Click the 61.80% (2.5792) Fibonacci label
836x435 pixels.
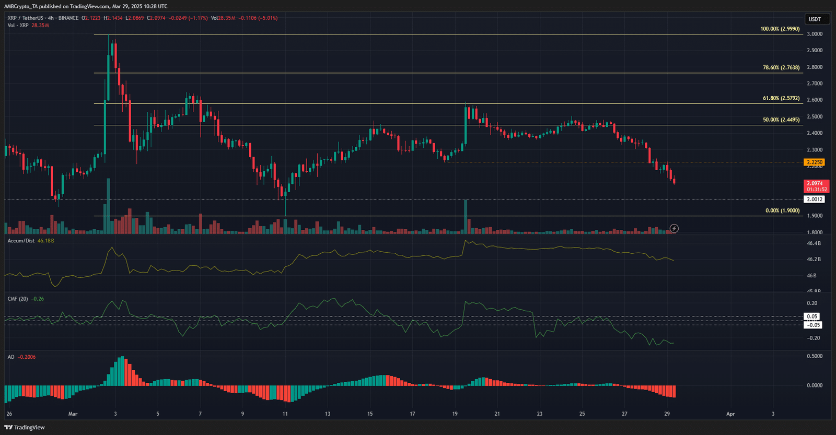(x=781, y=98)
